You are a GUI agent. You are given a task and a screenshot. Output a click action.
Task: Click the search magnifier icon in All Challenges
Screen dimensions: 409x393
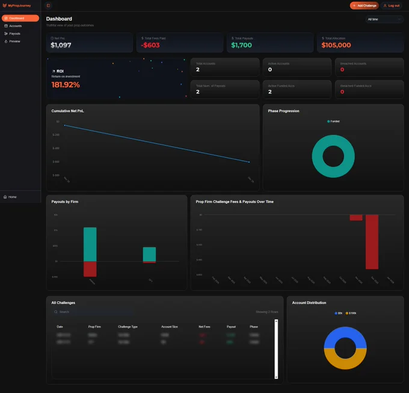click(56, 312)
